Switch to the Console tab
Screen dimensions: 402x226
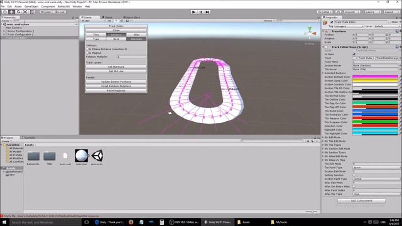point(28,137)
